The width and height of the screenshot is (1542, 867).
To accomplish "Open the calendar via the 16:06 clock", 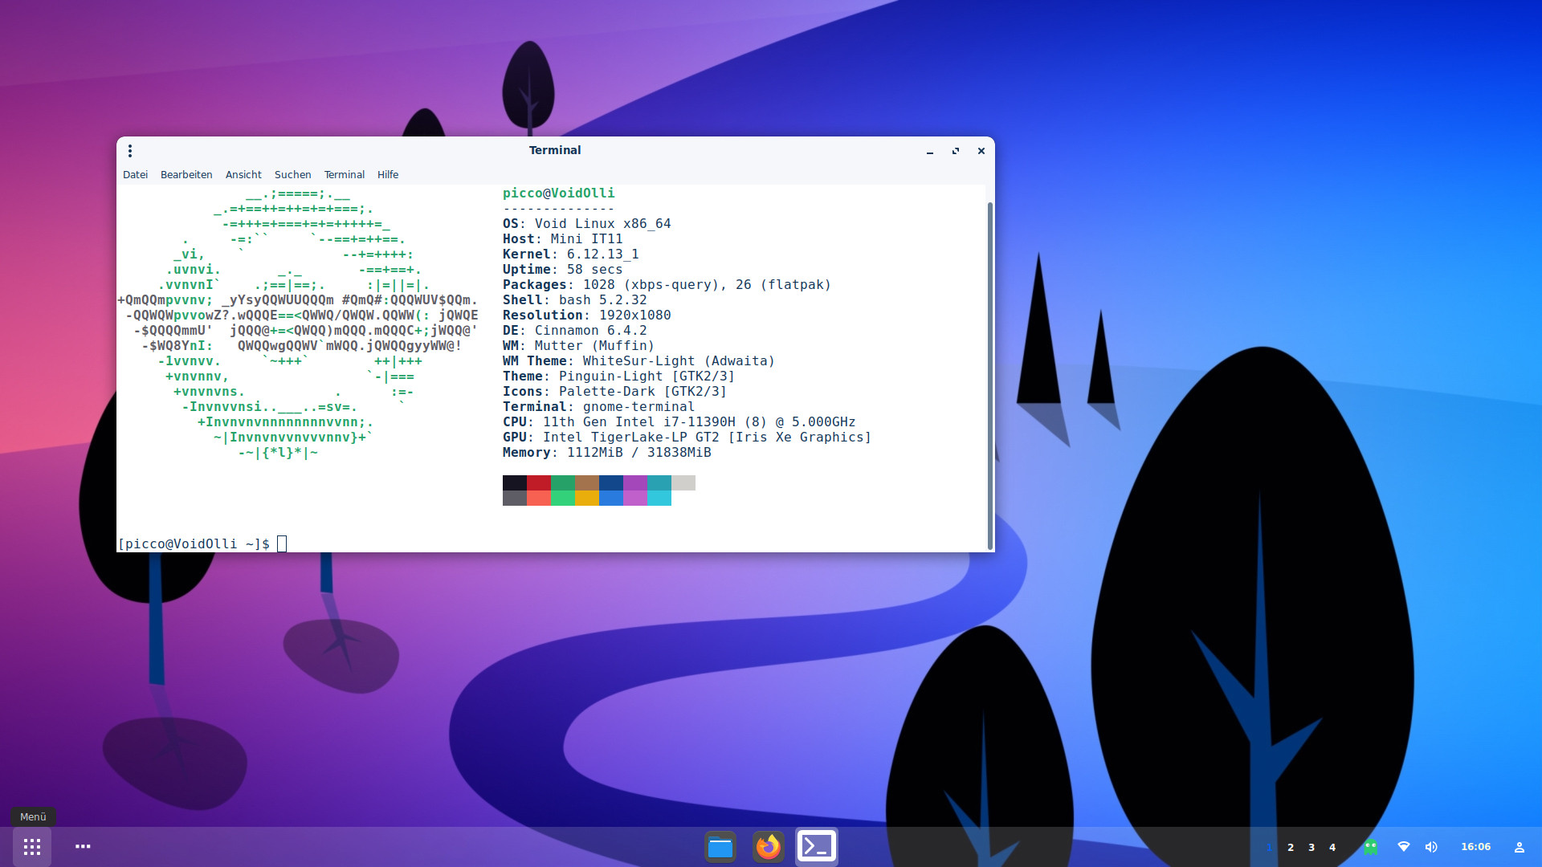I will (1475, 847).
